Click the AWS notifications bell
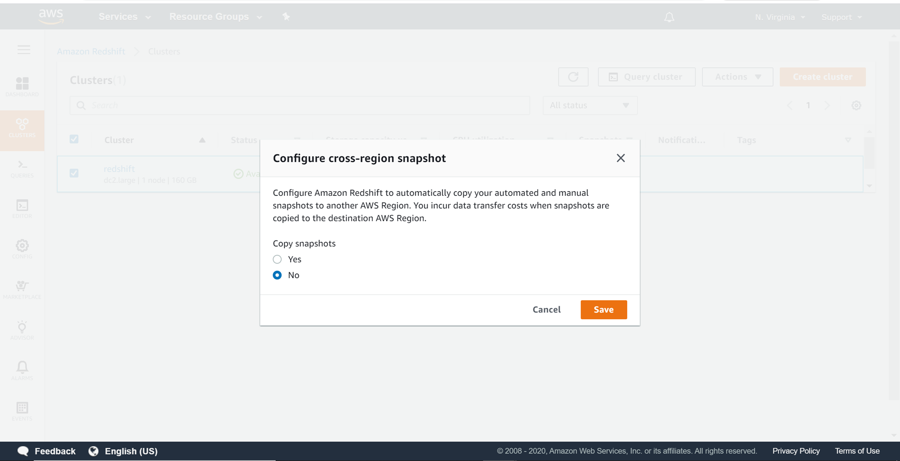 click(x=669, y=17)
